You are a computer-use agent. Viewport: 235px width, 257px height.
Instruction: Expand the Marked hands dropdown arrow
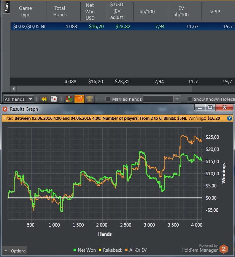177,99
